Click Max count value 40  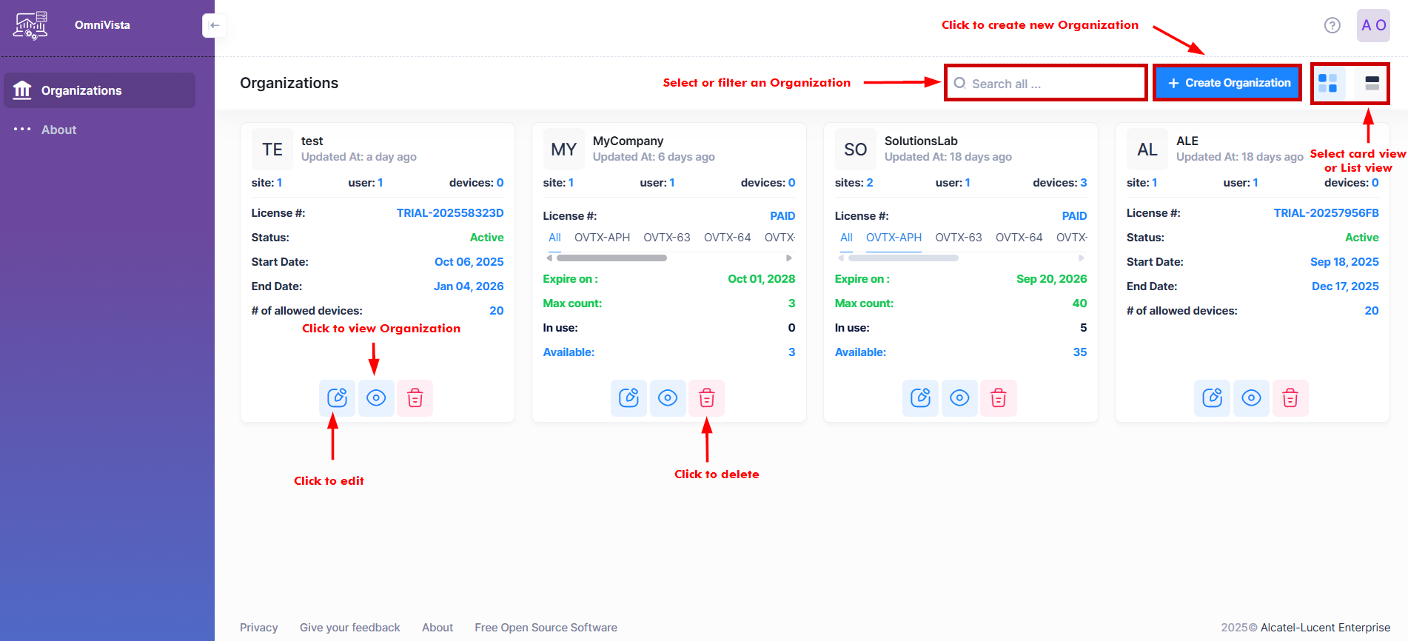tap(1079, 303)
